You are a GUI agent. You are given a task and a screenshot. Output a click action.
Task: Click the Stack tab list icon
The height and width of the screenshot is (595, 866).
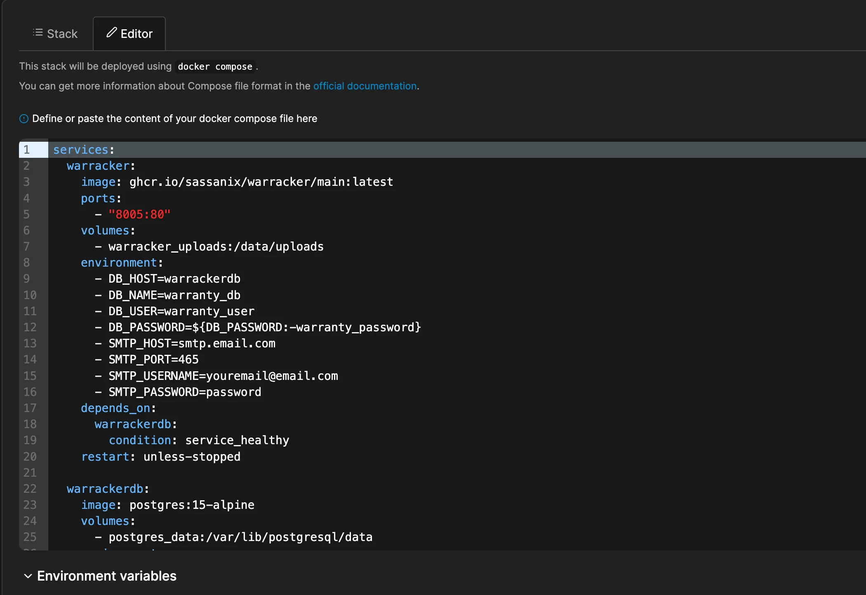coord(38,33)
